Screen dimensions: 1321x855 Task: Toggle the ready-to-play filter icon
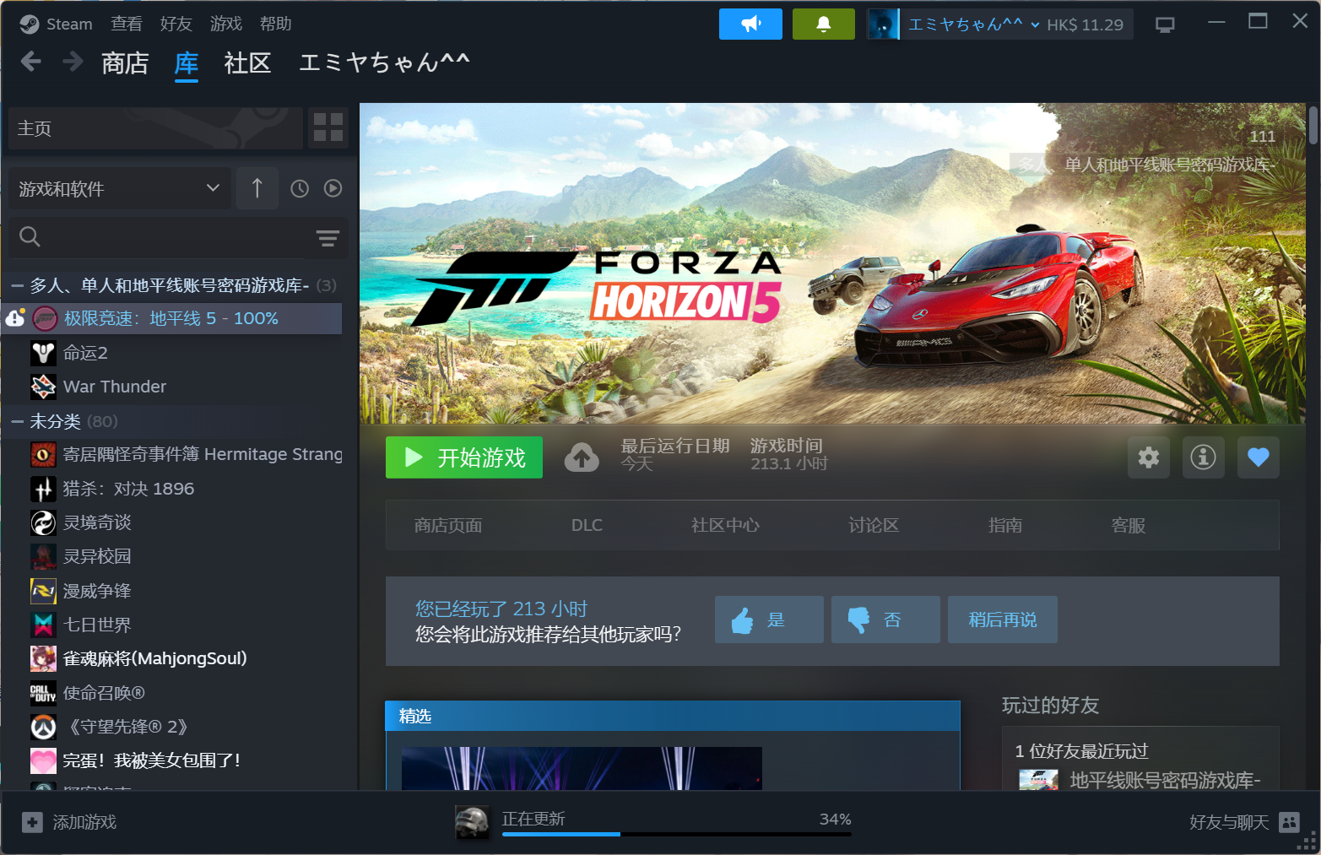pos(333,189)
